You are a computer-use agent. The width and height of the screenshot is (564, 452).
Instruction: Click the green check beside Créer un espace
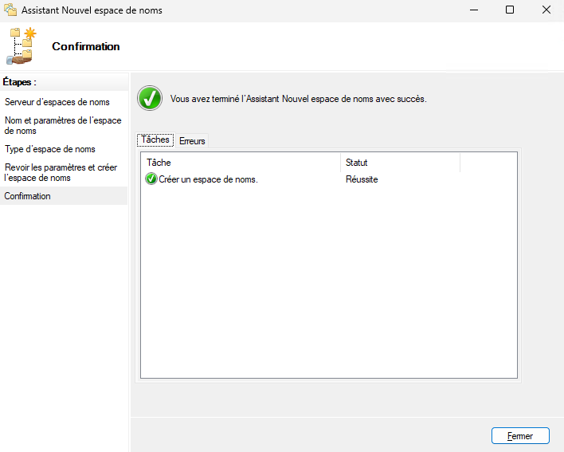click(x=151, y=179)
